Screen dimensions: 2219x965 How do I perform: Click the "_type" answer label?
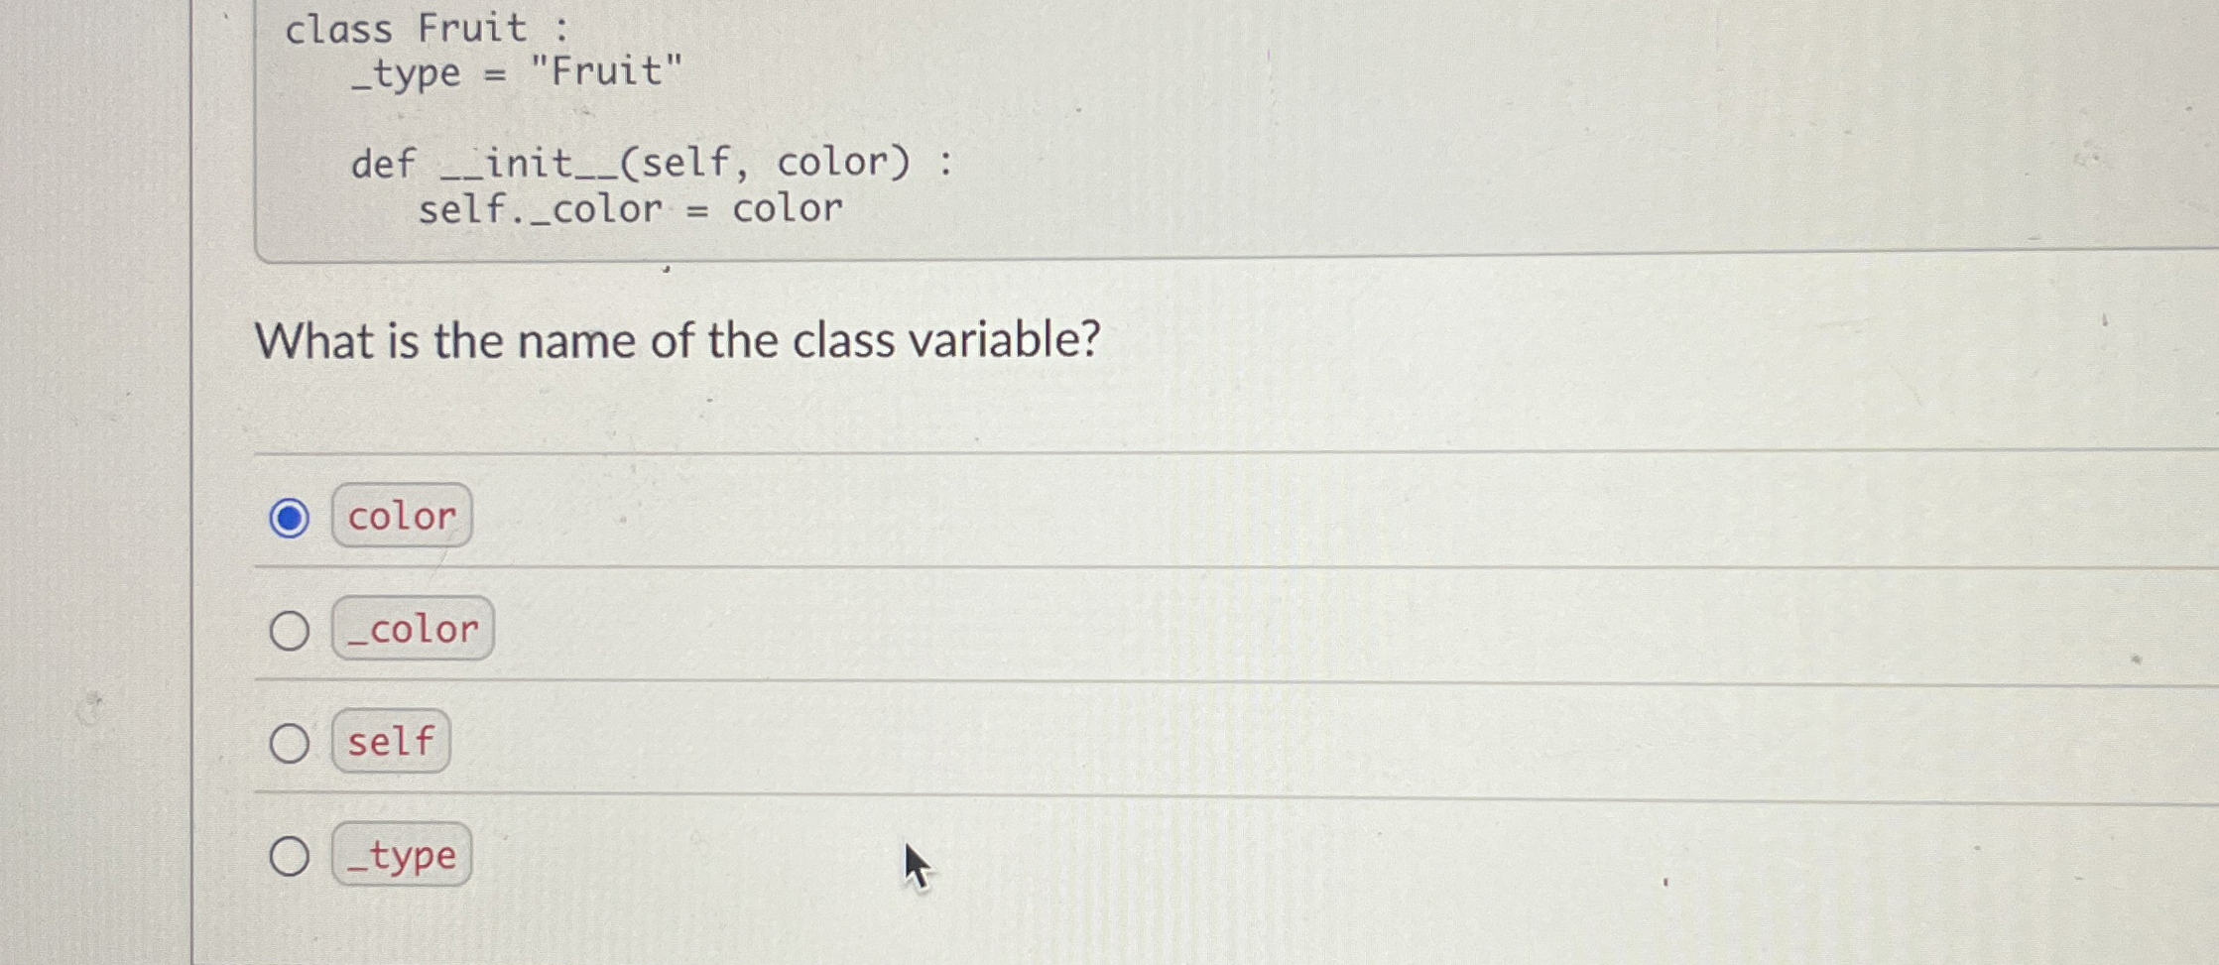(403, 856)
